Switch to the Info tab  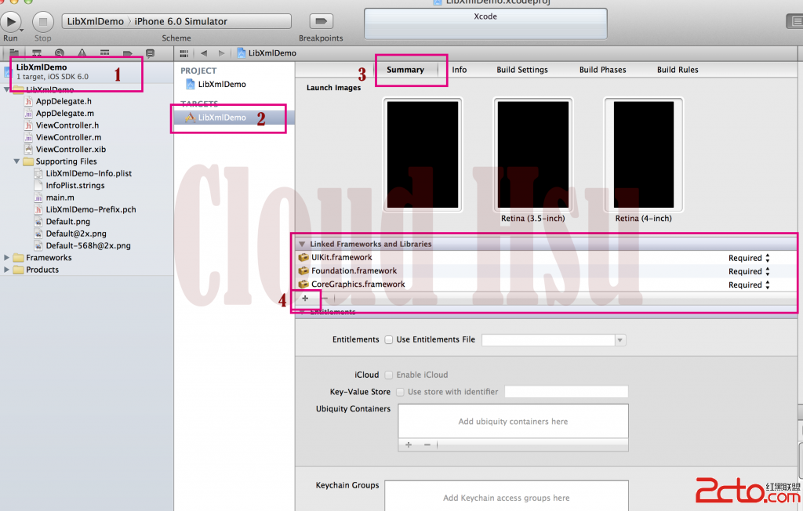460,70
